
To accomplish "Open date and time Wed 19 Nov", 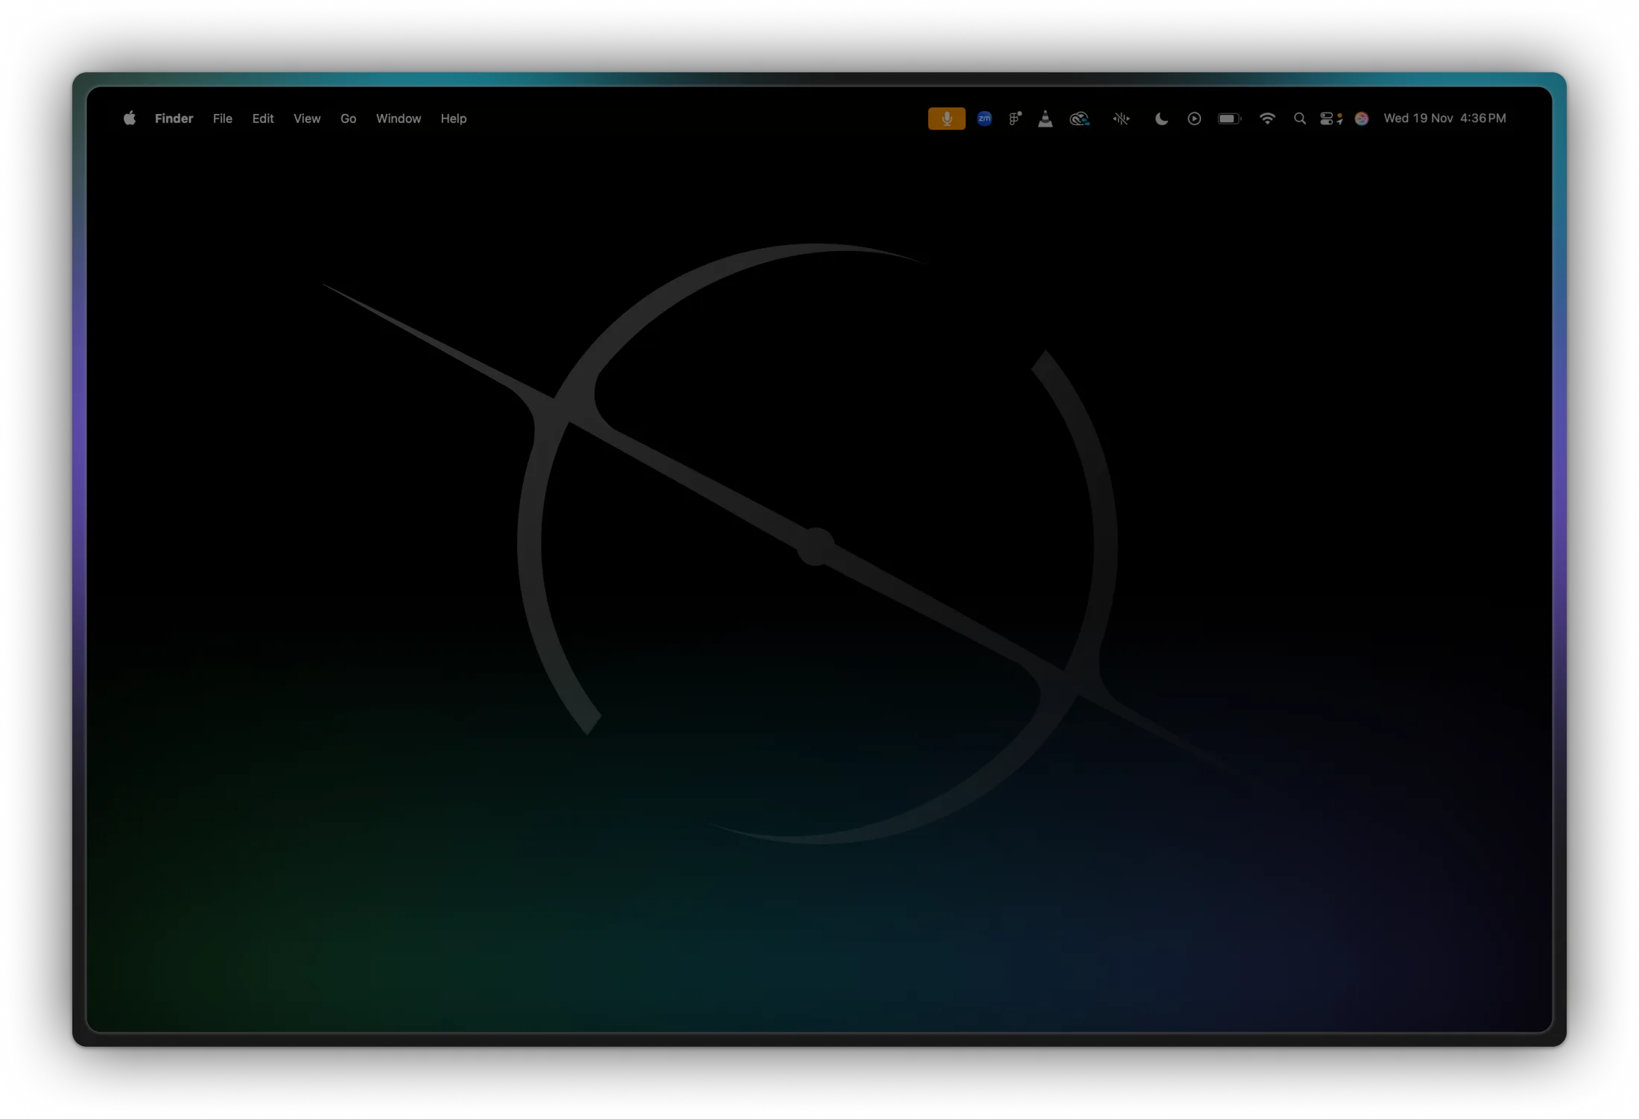I will [x=1445, y=118].
